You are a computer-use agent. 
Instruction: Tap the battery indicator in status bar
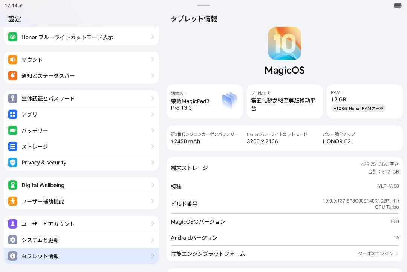398,5
